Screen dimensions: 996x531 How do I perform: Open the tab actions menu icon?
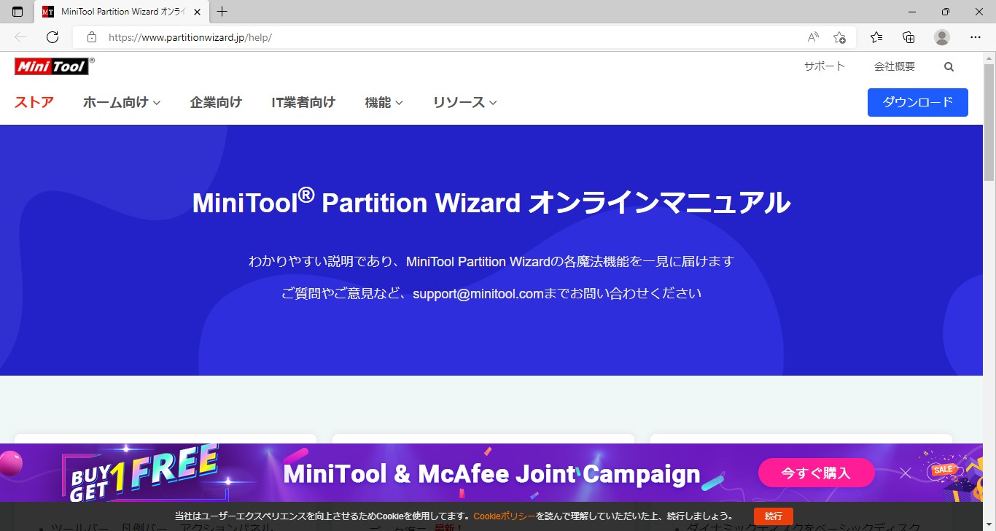click(x=17, y=12)
